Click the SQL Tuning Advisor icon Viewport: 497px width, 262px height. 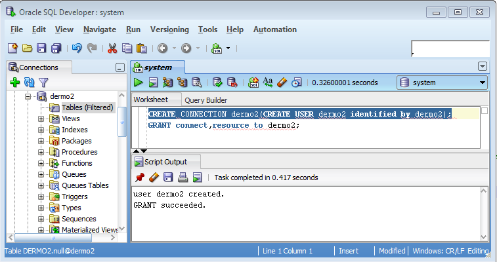pyautogui.click(x=197, y=83)
